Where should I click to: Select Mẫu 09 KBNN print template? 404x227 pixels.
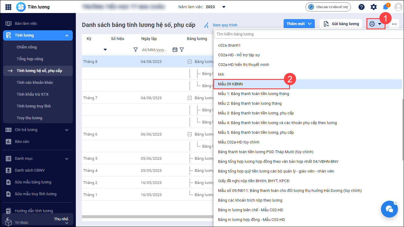[x=308, y=84]
